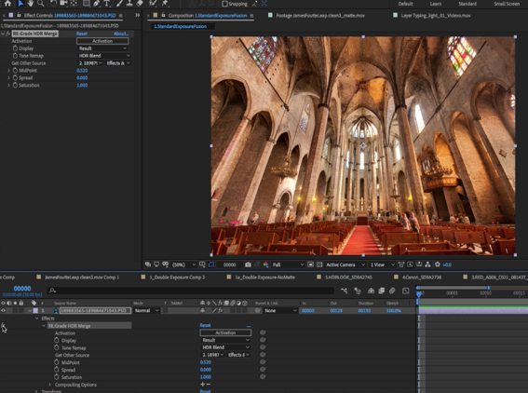The image size is (528, 393).
Task: Click the Reset Exposure icon
Action: pos(438,264)
